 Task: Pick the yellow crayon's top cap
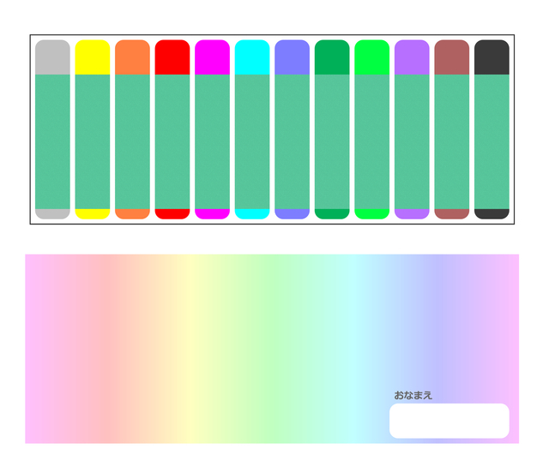pyautogui.click(x=93, y=57)
